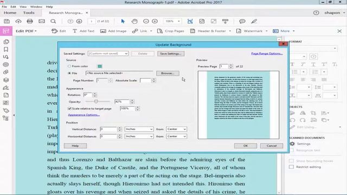Viewport: 347px width, 195px height.
Task: Open the Window menu
Action: point(36,7)
